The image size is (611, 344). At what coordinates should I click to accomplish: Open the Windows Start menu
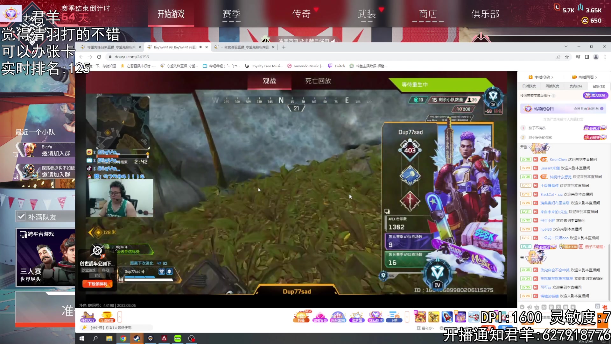[x=81, y=338]
